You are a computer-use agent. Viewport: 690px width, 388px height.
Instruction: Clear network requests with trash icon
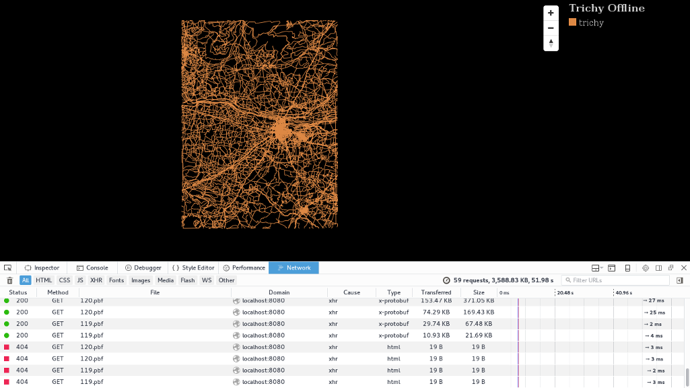point(9,280)
